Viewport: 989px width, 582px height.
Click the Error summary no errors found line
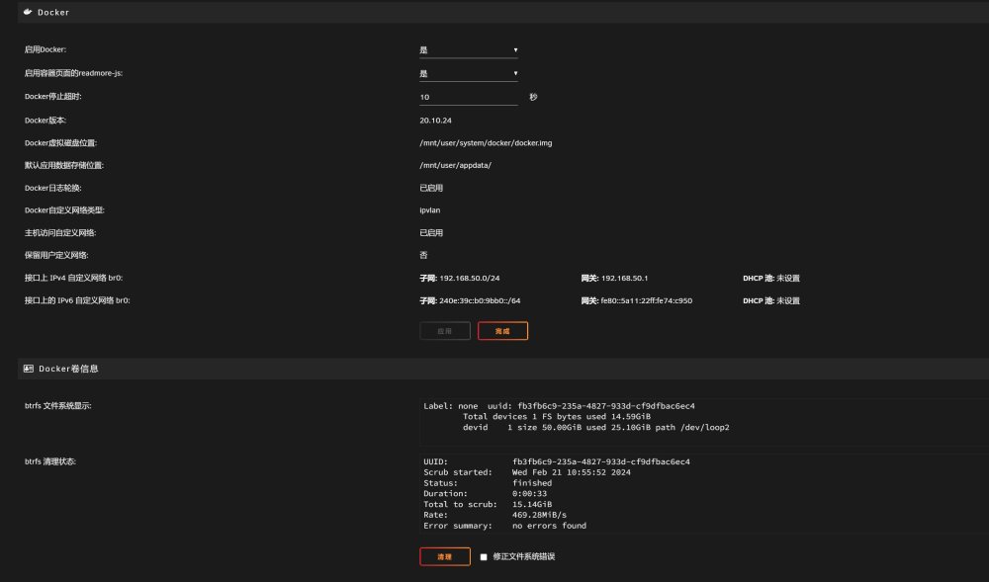[504, 526]
